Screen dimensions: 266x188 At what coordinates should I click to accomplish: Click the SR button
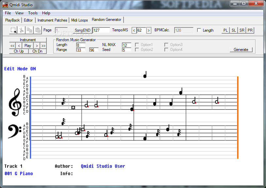[242, 30]
